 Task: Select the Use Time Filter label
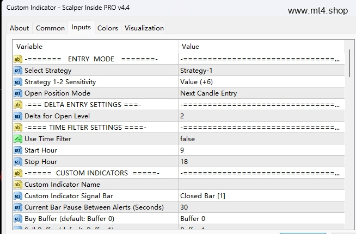pyautogui.click(x=48, y=139)
